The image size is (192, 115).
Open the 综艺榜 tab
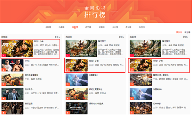[88, 27]
